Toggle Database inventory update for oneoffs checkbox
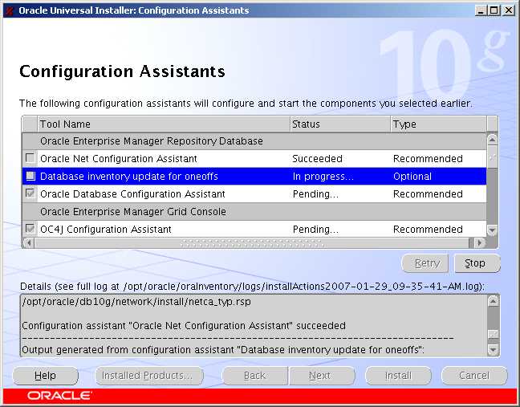Image resolution: width=520 pixels, height=407 pixels. pos(30,177)
